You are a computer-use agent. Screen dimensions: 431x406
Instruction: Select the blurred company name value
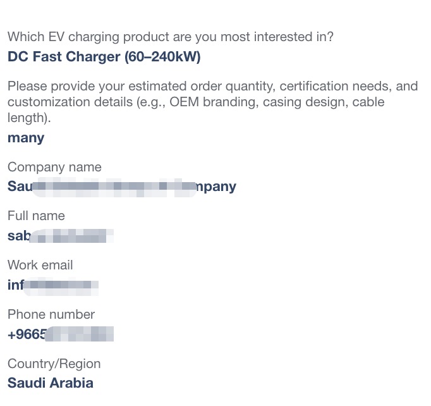click(x=122, y=187)
